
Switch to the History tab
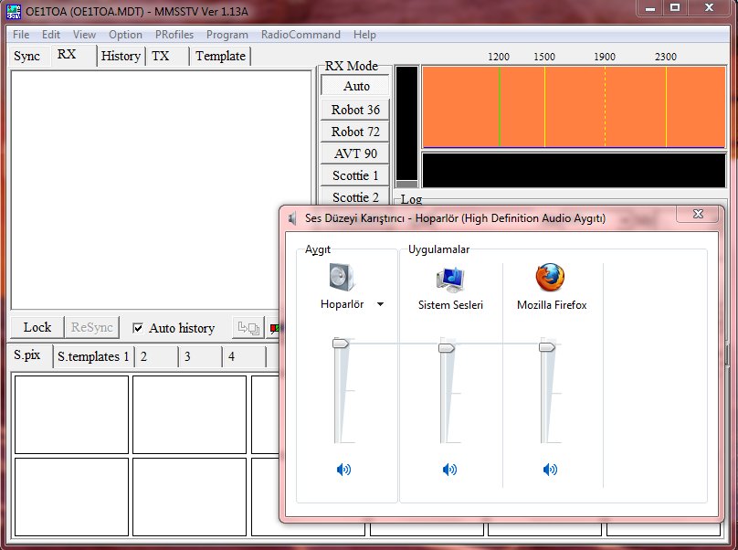coord(121,56)
